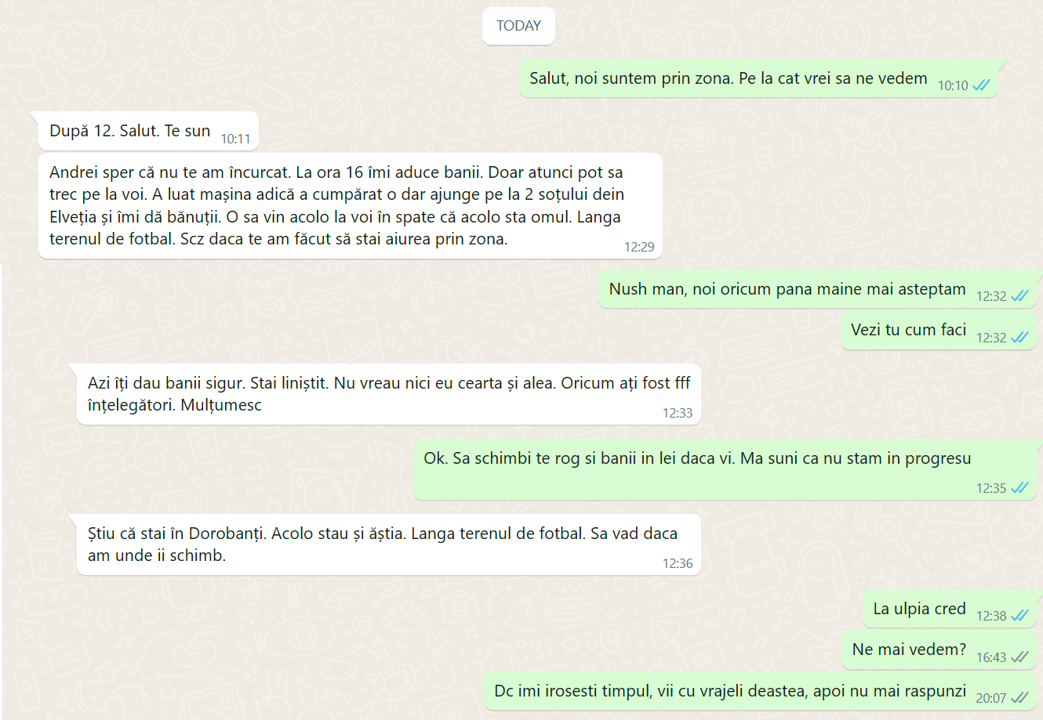This screenshot has width=1043, height=720.
Task: Click the 'Azi îți dau banii sigur' message
Action: click(x=388, y=394)
